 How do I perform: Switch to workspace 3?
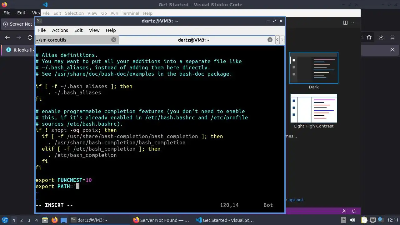click(29, 220)
